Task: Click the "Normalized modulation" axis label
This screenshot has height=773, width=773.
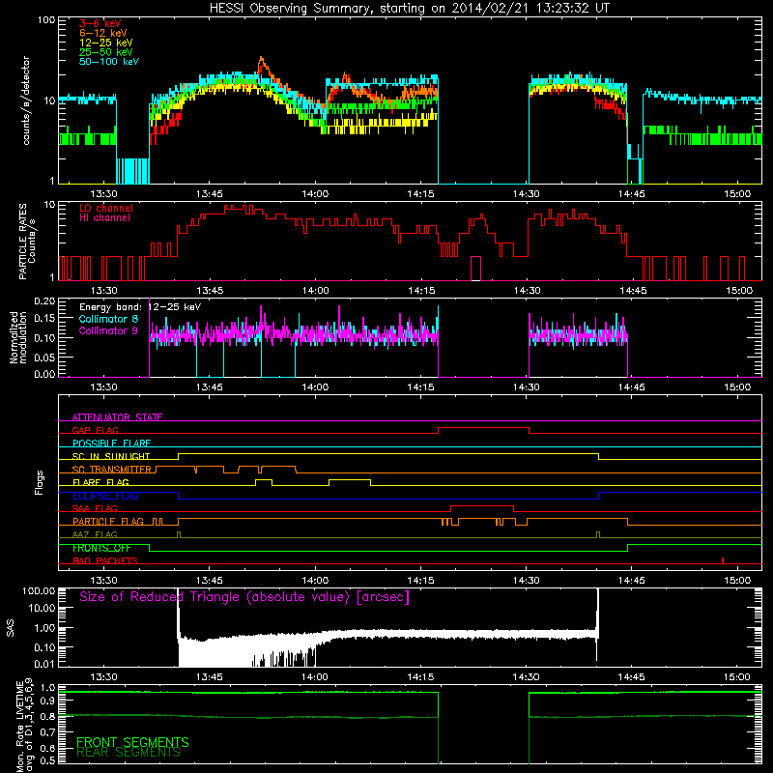Action: [17, 337]
